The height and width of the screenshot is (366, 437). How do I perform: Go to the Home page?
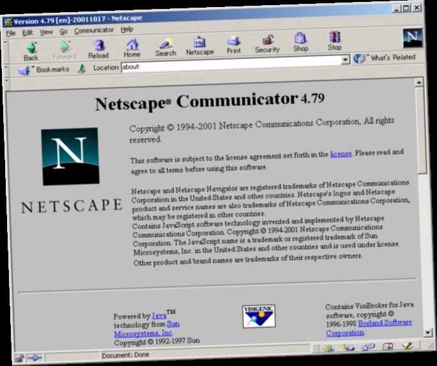(132, 48)
